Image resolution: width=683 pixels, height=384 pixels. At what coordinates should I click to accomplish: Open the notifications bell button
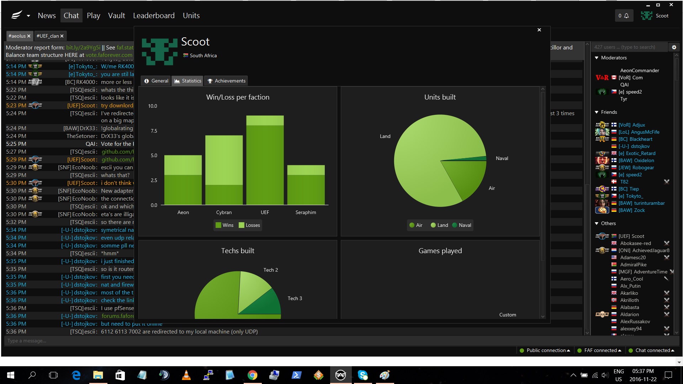pos(624,16)
